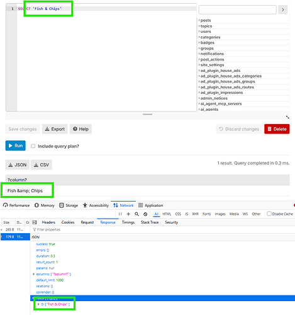Switch to Headers tab

48,222
